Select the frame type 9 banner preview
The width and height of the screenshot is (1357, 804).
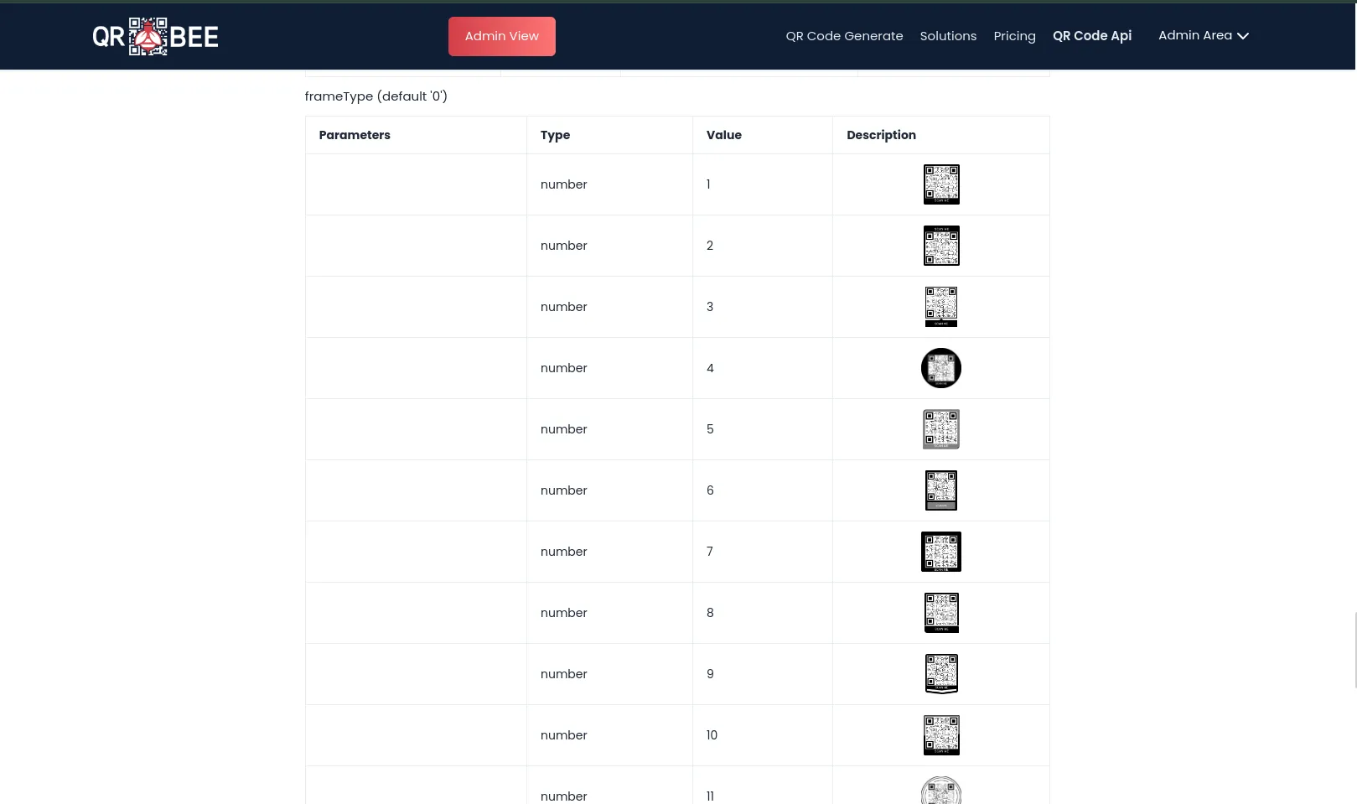[940, 674]
